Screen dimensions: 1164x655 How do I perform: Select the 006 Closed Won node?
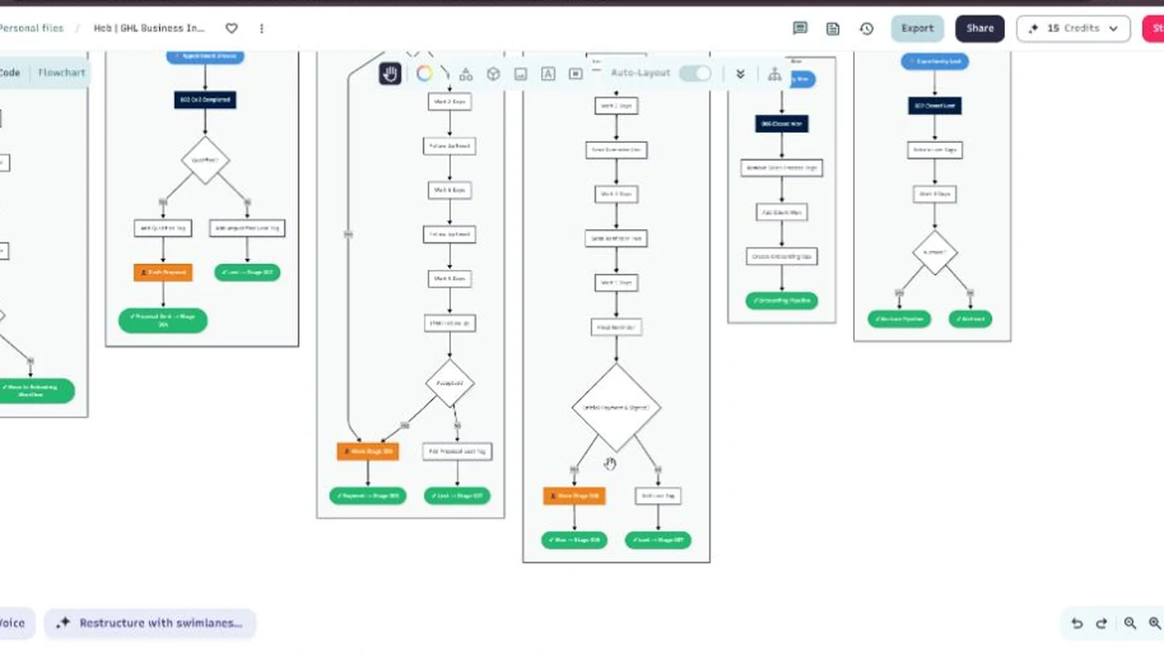click(x=782, y=124)
